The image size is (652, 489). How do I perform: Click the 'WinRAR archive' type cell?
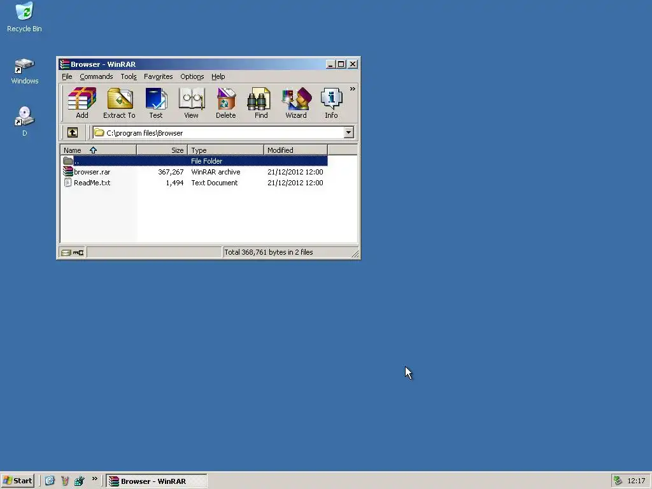click(x=216, y=172)
